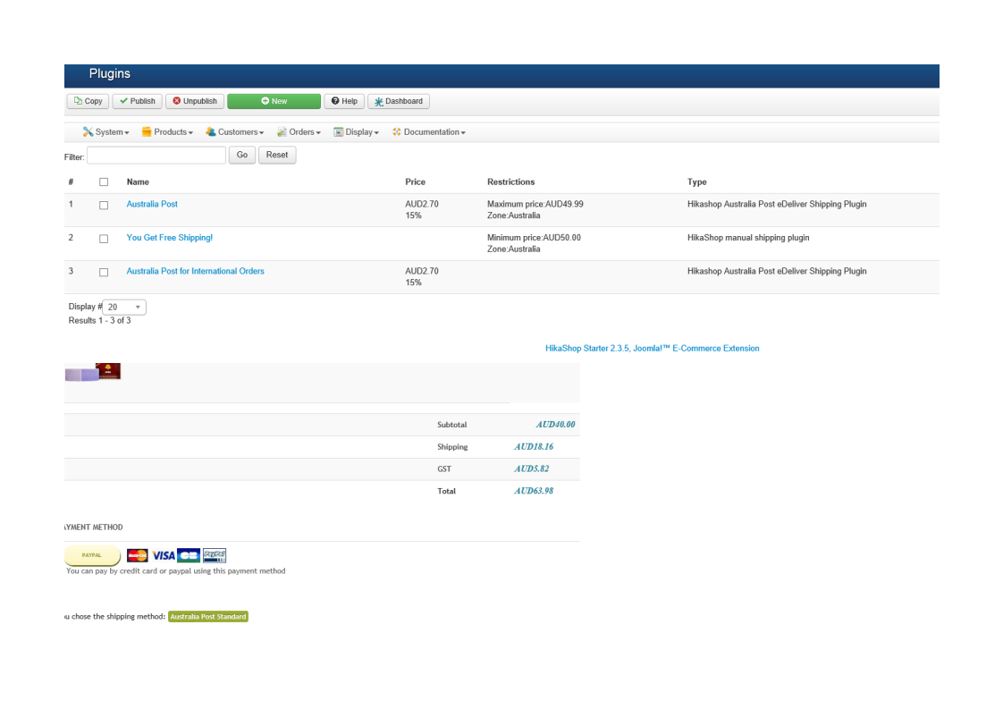
Task: Open the Orders menu
Action: (x=298, y=131)
